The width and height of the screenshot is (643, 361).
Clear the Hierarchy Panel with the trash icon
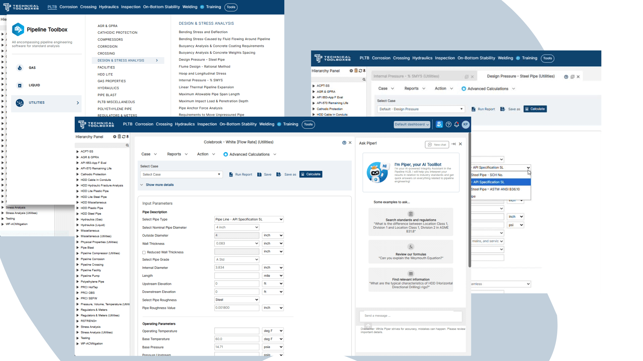pyautogui.click(x=119, y=136)
